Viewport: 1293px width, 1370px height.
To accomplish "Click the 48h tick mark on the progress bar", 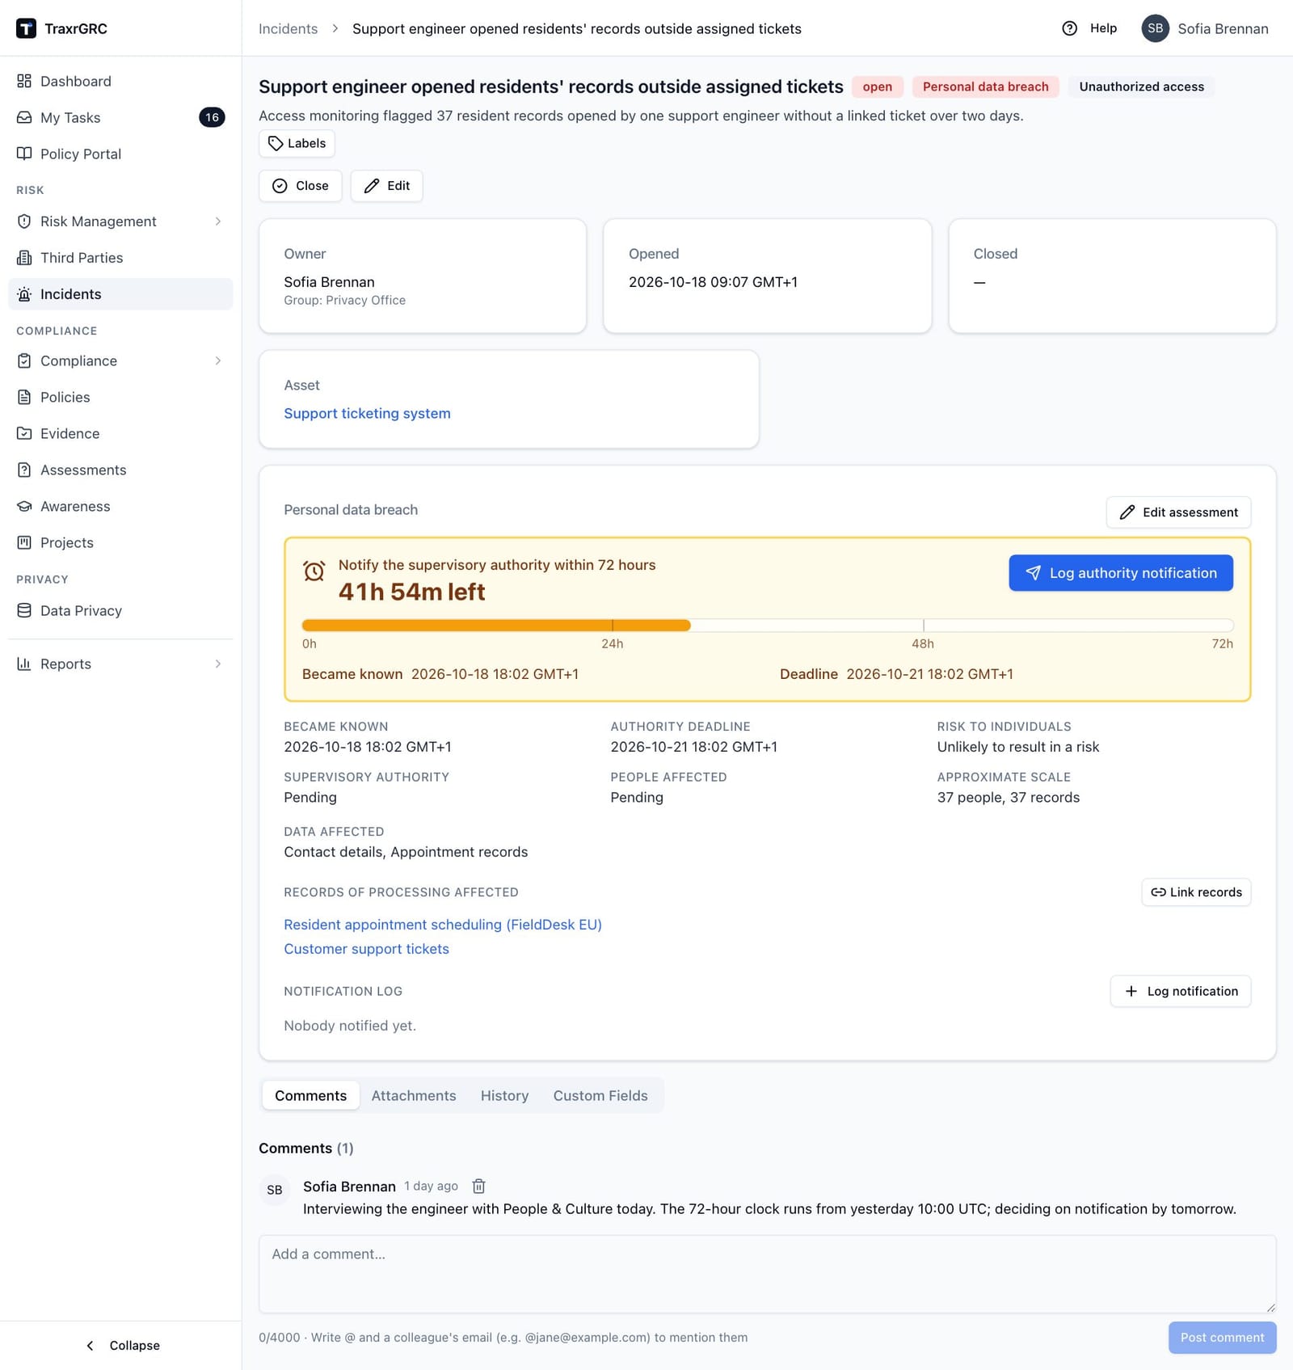I will pos(923,626).
